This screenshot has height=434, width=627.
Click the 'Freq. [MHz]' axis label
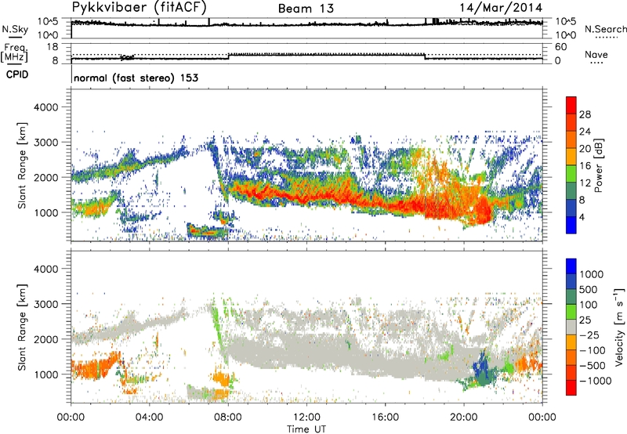click(x=14, y=52)
